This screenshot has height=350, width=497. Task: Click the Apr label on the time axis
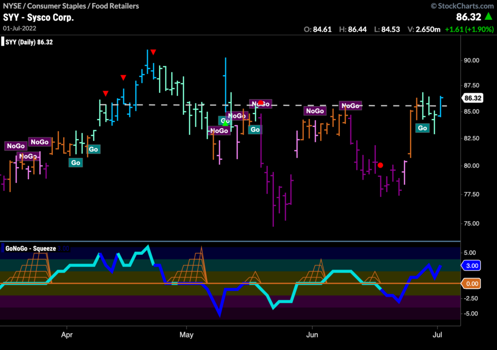[x=67, y=335]
